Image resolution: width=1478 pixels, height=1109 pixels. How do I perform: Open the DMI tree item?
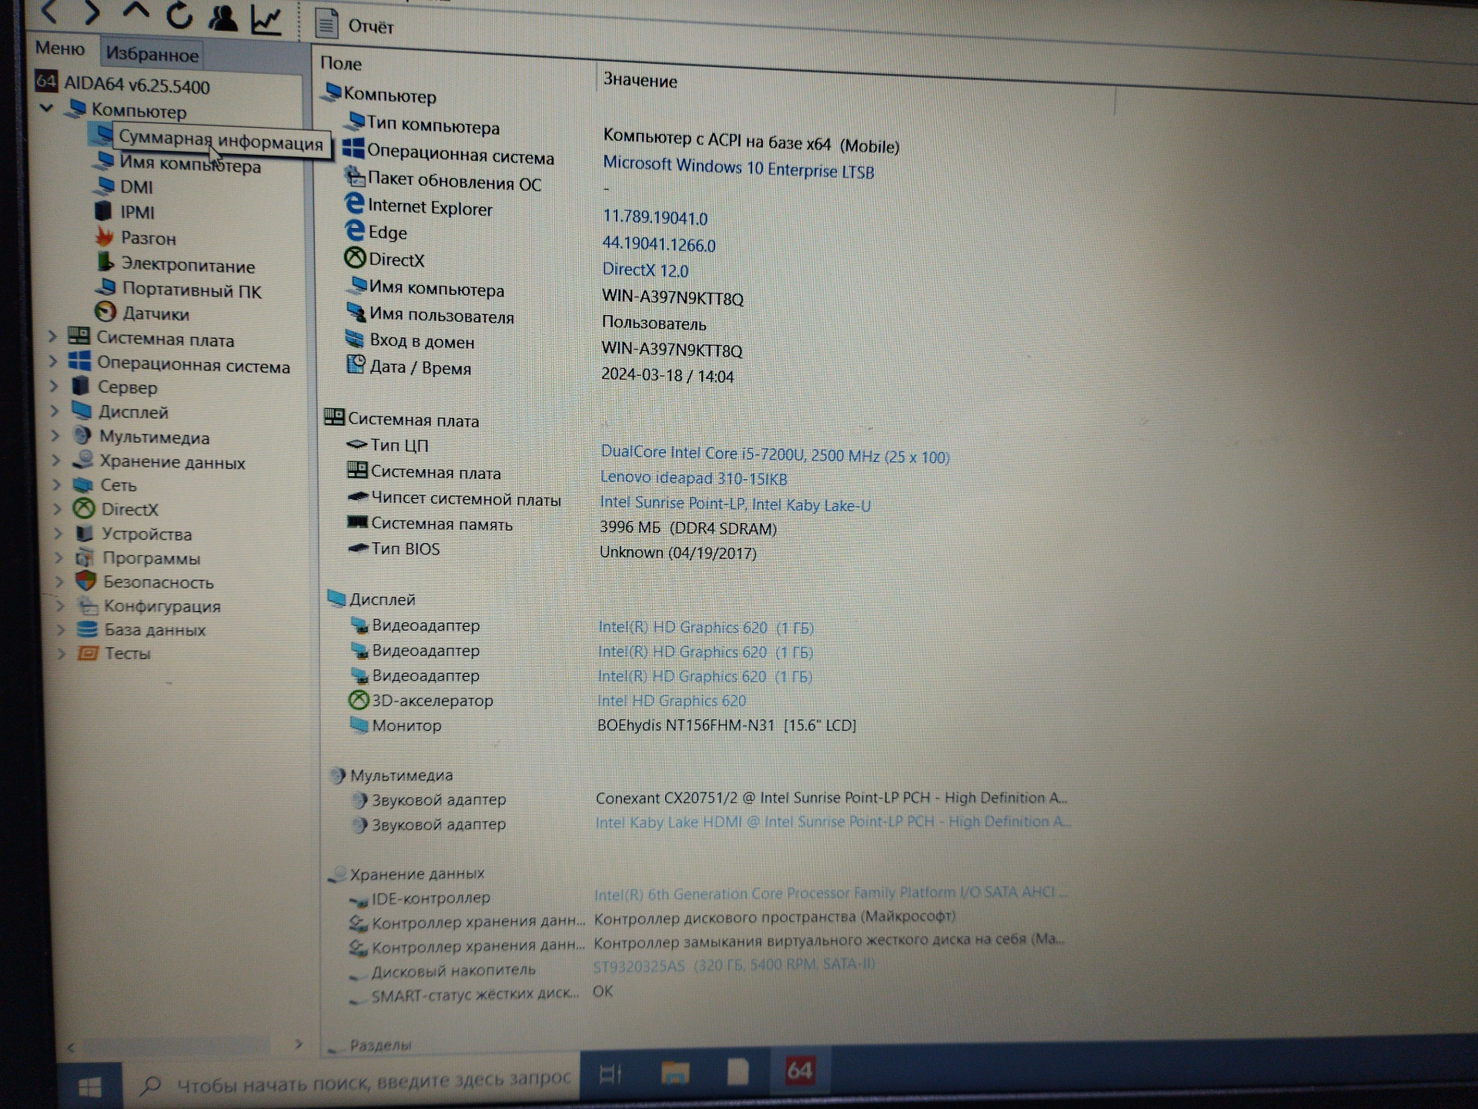tap(136, 187)
